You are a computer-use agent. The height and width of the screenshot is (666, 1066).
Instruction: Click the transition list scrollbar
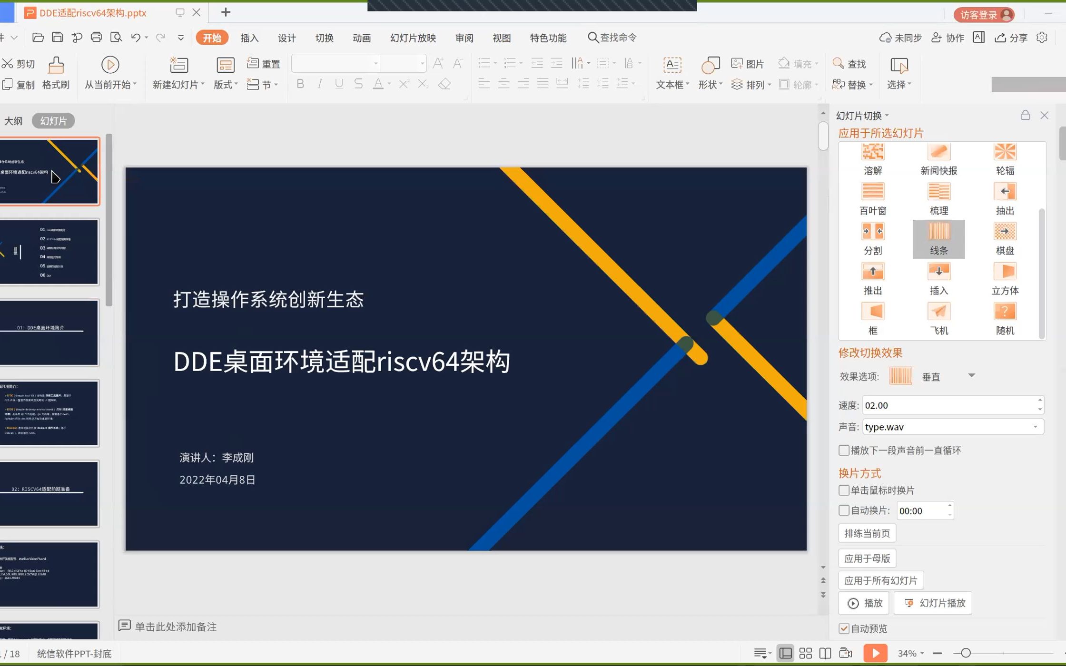(1042, 274)
